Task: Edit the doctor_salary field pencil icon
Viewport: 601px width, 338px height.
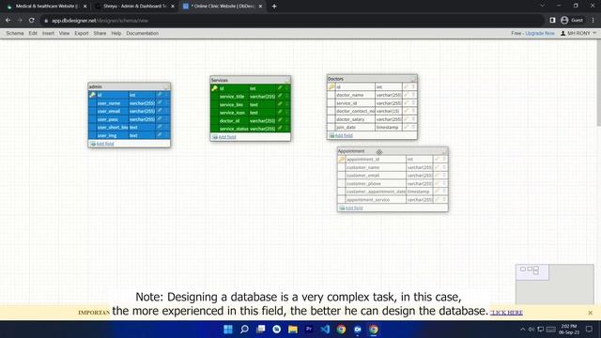Action: point(407,119)
